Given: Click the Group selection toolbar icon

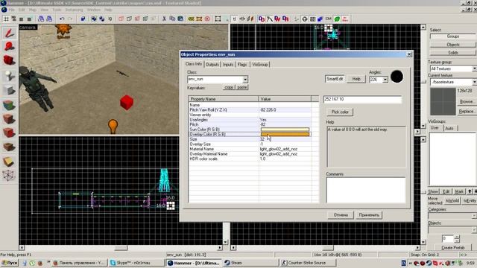Looking at the screenshot, I should (x=94, y=19).
